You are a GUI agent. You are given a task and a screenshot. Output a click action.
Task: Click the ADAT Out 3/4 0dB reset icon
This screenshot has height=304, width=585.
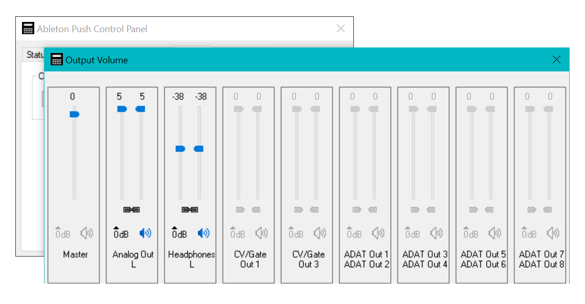point(412,233)
